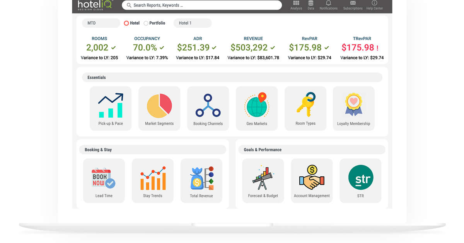464x243 pixels.
Task: Open the Pick-up & Pace report icon
Action: pos(111,106)
